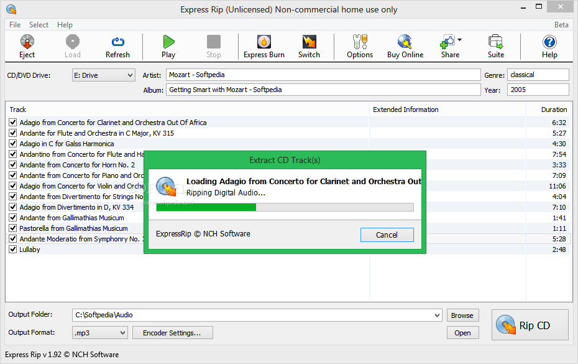Cancel the CD track extraction
Screen dimensions: 578x364
(387, 235)
